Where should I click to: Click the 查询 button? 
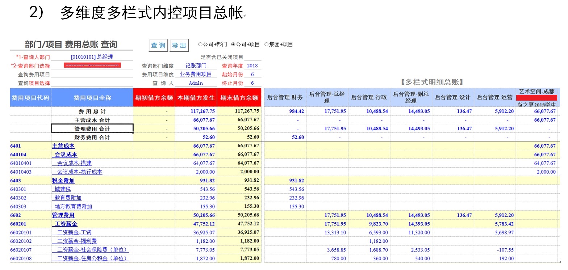[158, 45]
